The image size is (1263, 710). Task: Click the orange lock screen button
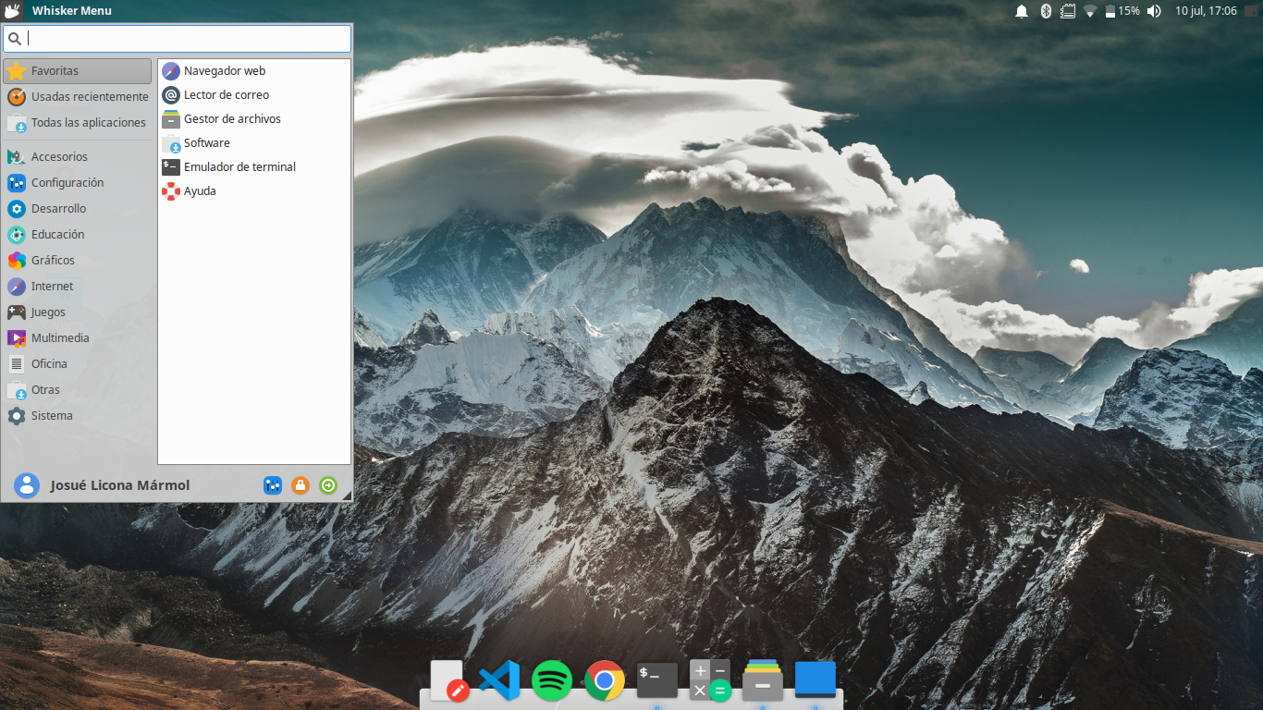(x=300, y=485)
